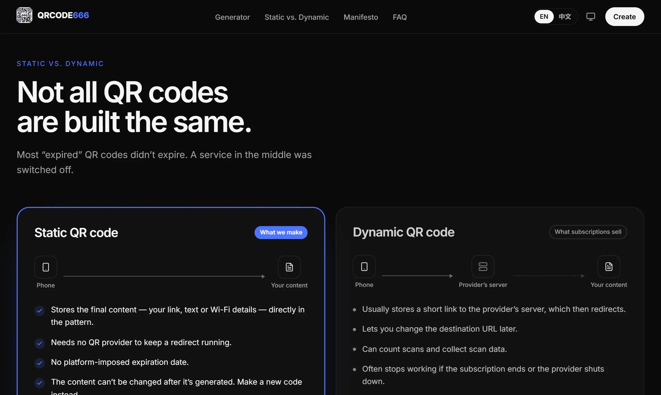This screenshot has height=395, width=661.
Task: Click the 'STATIC VS. DYNAMIC' section label
Action: click(x=60, y=64)
